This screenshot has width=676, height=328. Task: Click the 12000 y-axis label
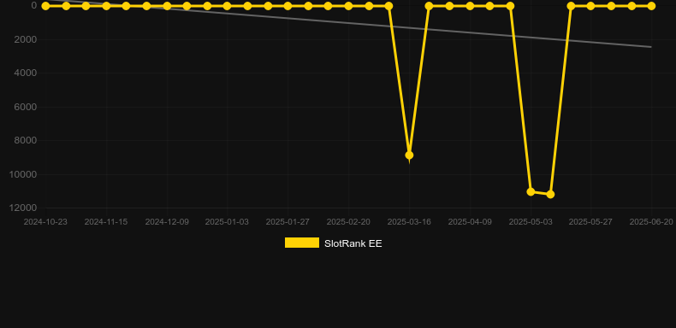(26, 208)
